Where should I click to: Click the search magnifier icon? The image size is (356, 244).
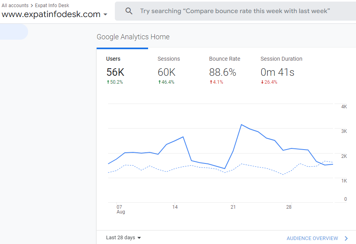[x=129, y=11]
